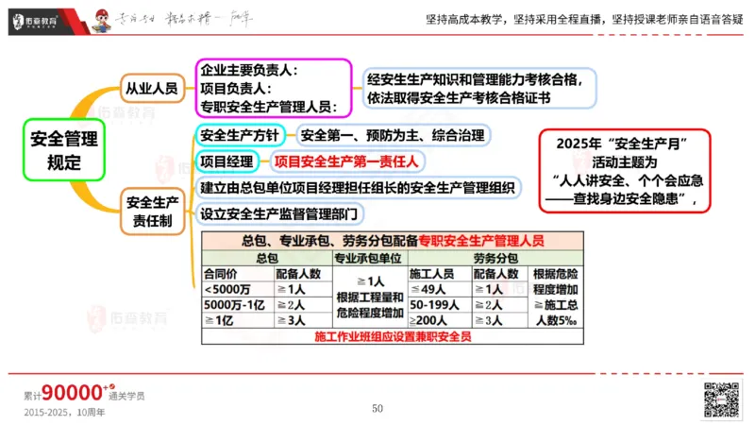Viewport: 755px width, 425px height.
Task: Click the 设立安全生产监督管理部门 node
Action: click(x=278, y=213)
